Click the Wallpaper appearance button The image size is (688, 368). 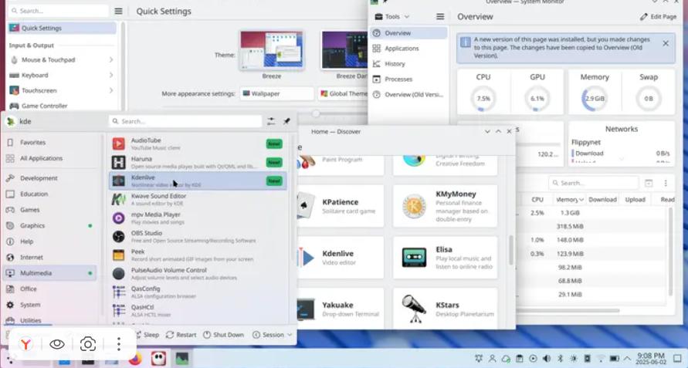pyautogui.click(x=276, y=93)
